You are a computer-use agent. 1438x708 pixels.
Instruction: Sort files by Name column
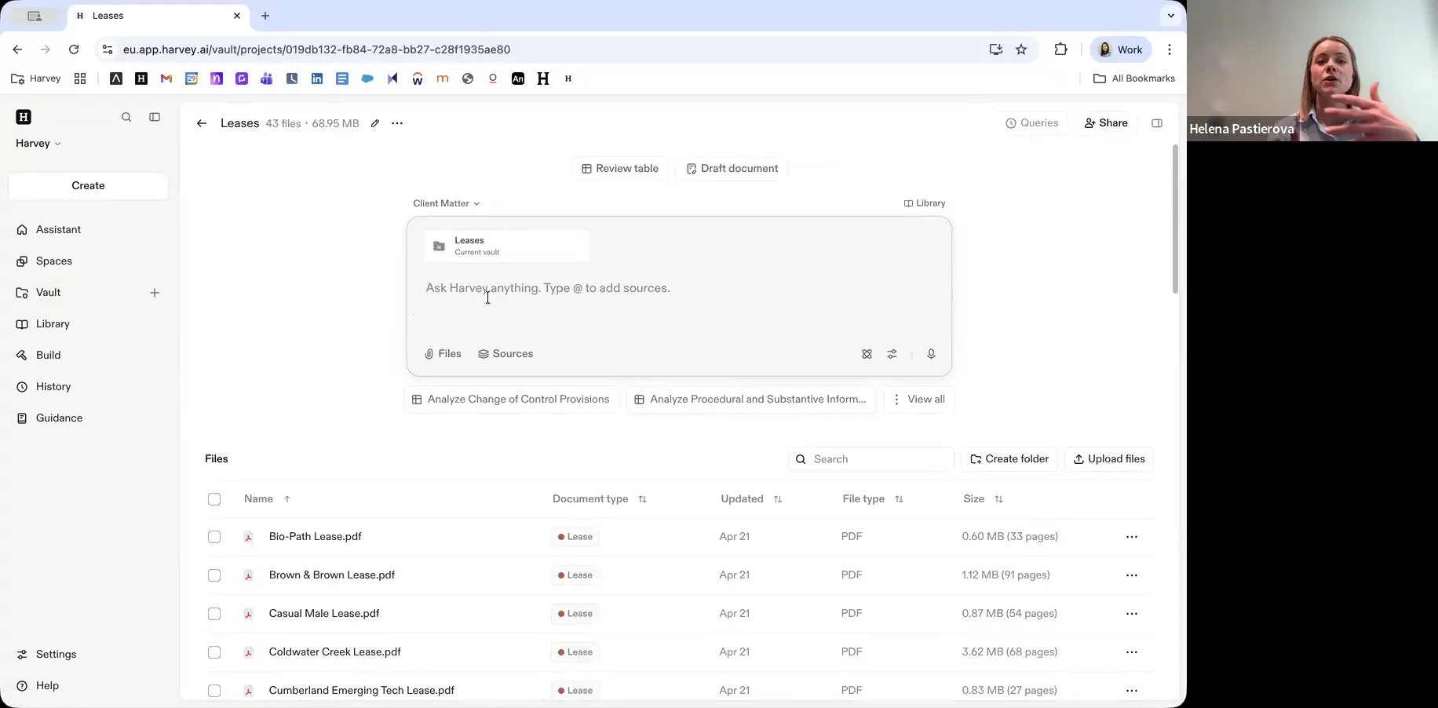coord(267,499)
